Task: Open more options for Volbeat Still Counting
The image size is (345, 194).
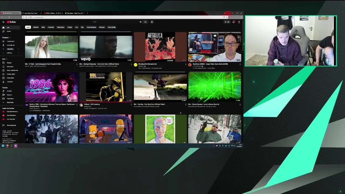Action: coord(131,105)
